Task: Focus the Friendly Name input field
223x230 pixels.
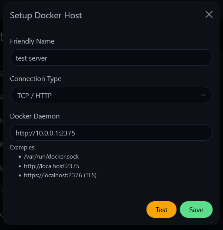Action: (111, 57)
